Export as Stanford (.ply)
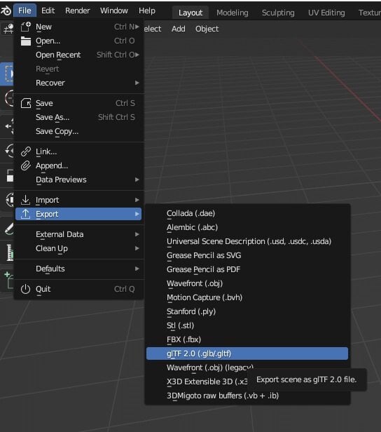This screenshot has height=432, width=381. coord(247,311)
